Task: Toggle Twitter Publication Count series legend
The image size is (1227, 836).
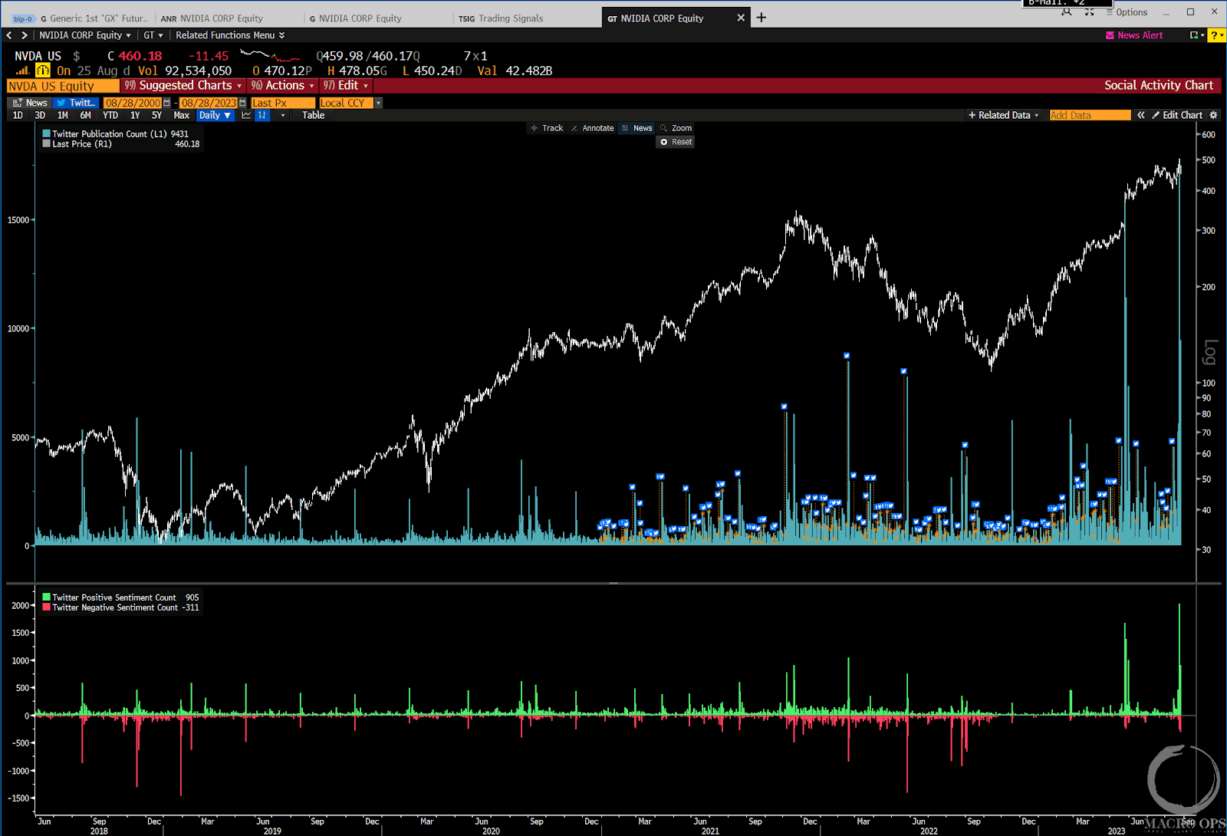Action: tap(115, 133)
